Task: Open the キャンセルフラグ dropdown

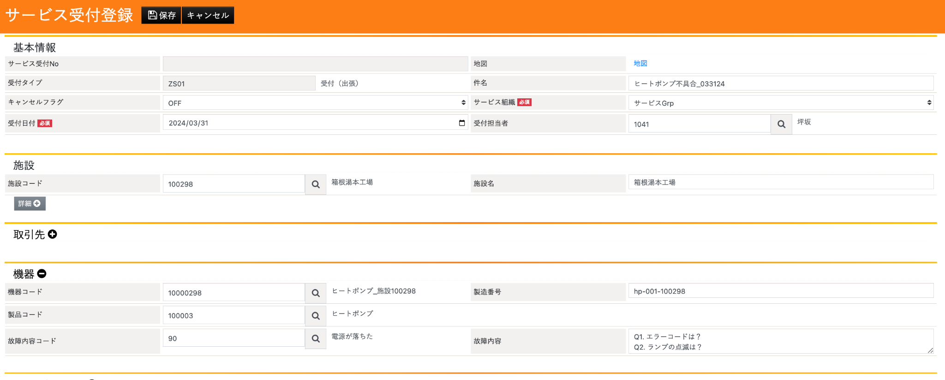Action: tap(315, 103)
